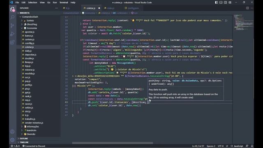Image resolution: width=263 pixels, height=148 pixels.
Task: Switch to the coletar.js editor tab
Action: click(x=91, y=8)
